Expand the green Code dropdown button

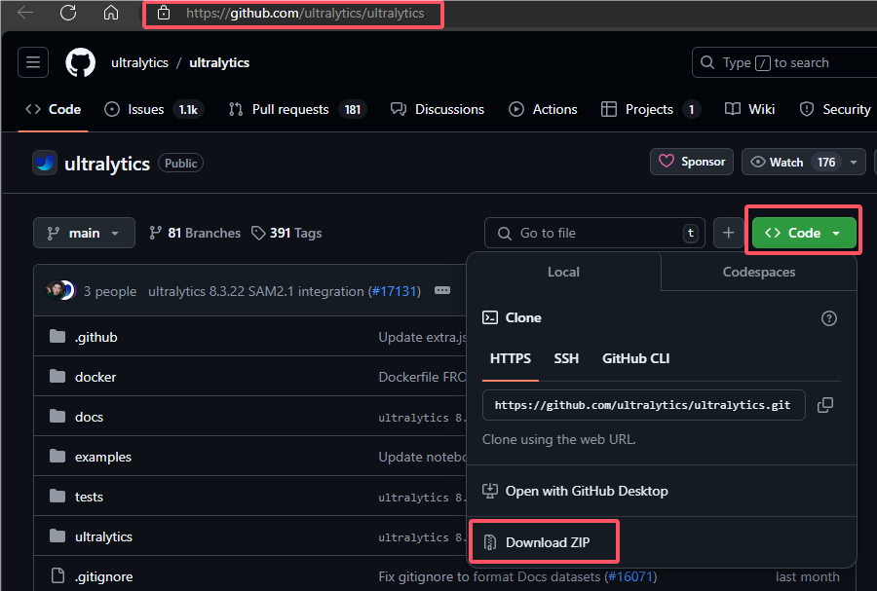[x=804, y=233]
